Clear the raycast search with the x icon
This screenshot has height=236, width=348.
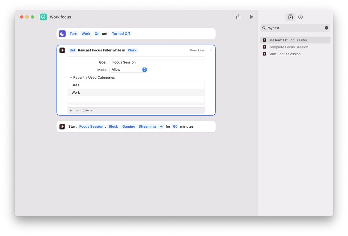pos(326,28)
